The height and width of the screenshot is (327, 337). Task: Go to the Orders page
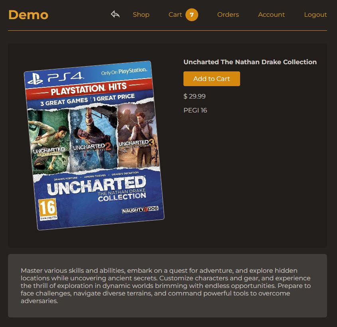pyautogui.click(x=228, y=15)
